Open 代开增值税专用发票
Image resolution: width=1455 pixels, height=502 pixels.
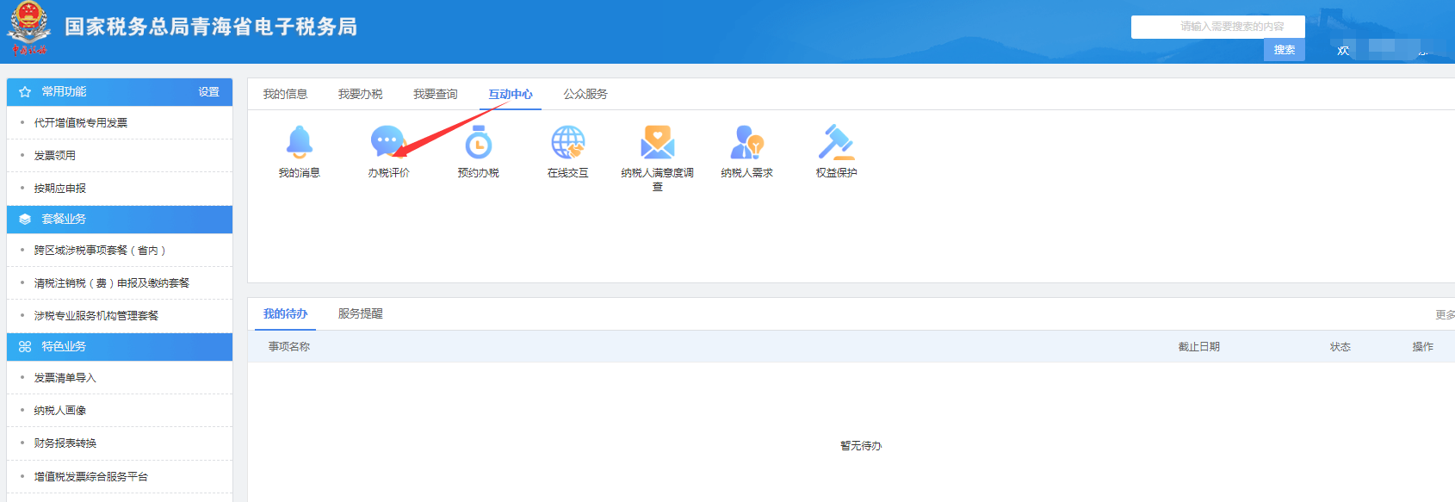[81, 123]
